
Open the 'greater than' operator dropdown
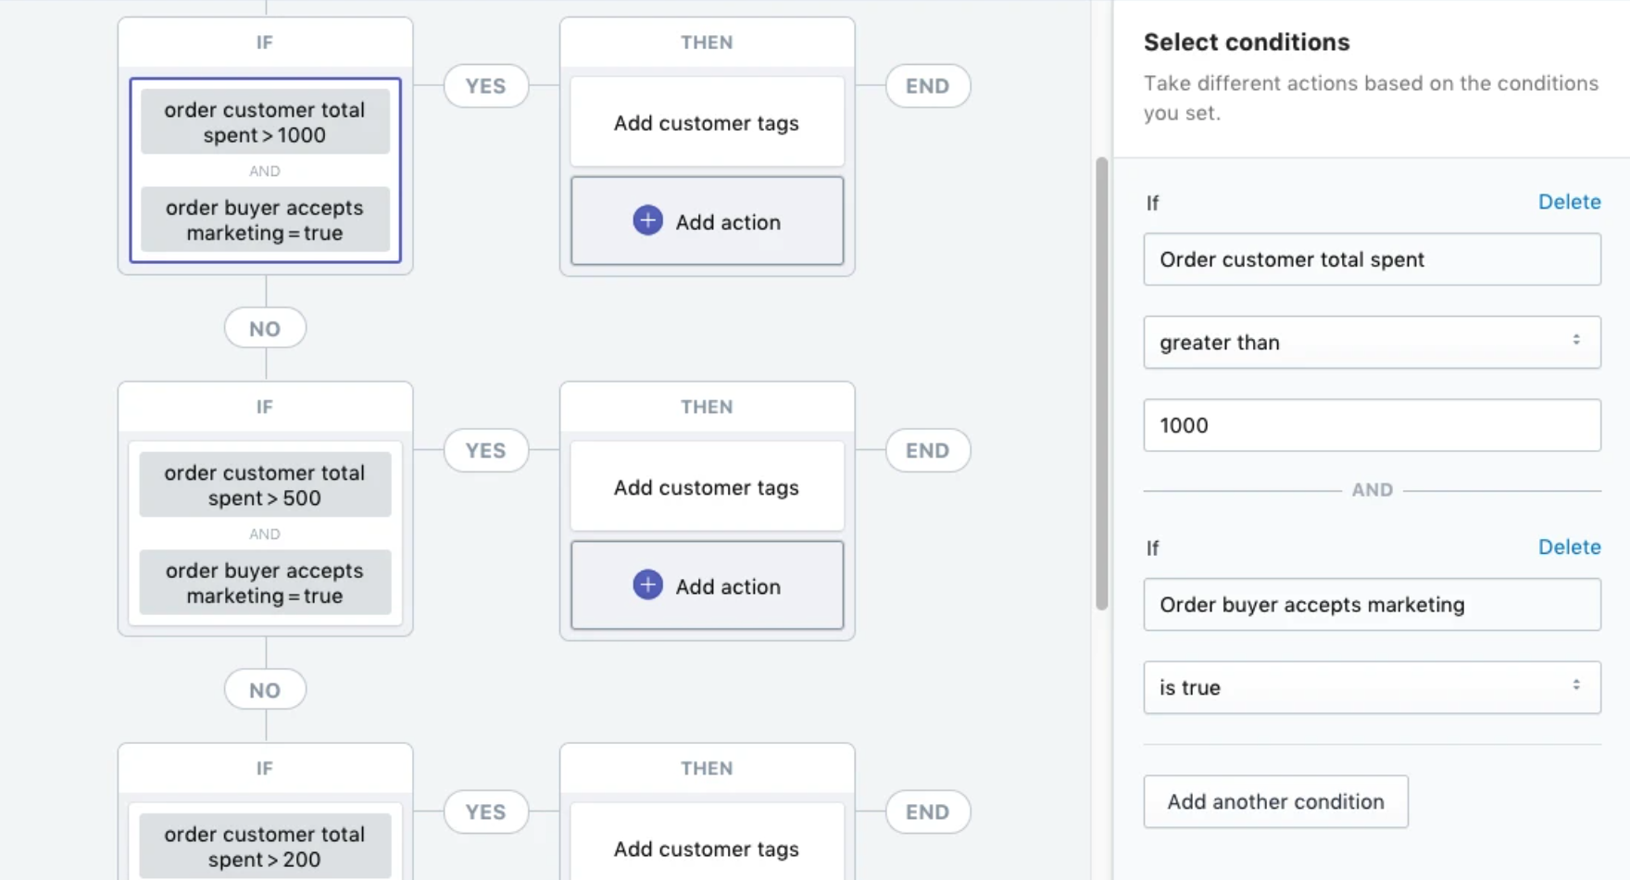[x=1372, y=342]
